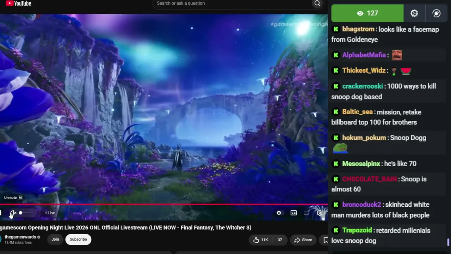Seek on the red video progress bar
451x254 pixels.
coord(164,204)
